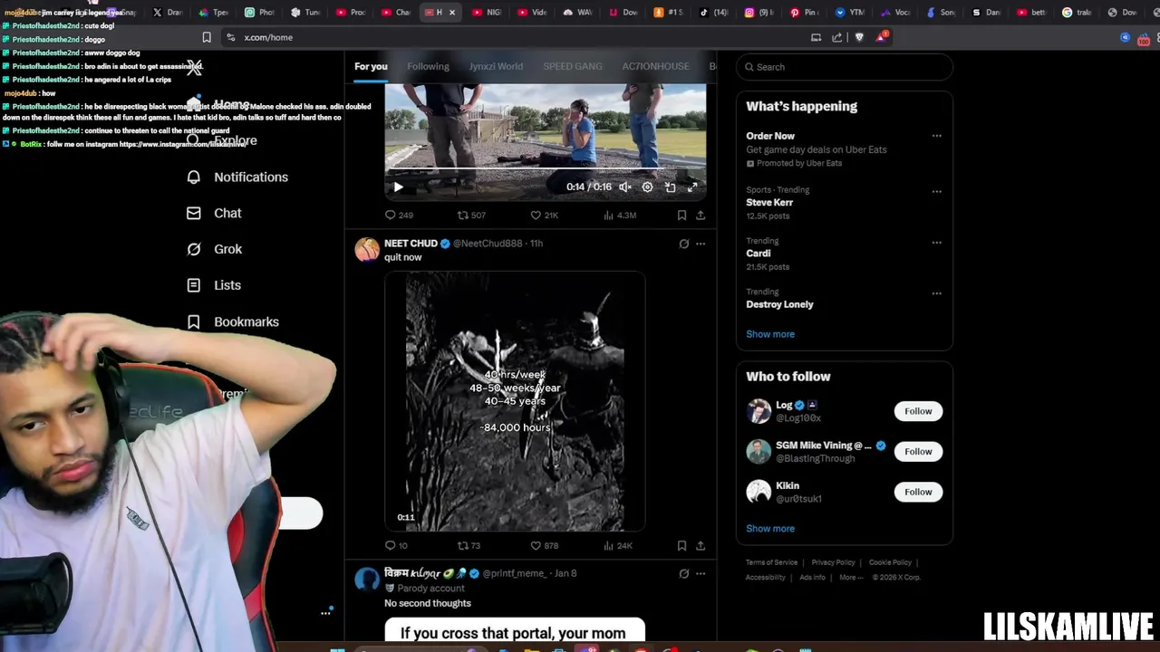Open the Terms of Service link

click(x=771, y=562)
